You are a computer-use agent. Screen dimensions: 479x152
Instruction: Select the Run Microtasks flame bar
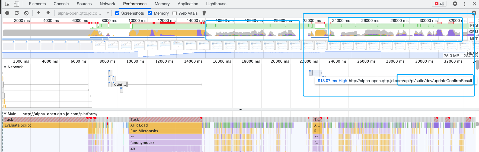(165, 131)
